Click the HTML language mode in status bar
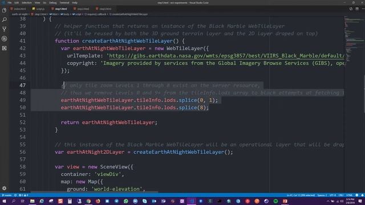365x205 pixels. pos(349,195)
